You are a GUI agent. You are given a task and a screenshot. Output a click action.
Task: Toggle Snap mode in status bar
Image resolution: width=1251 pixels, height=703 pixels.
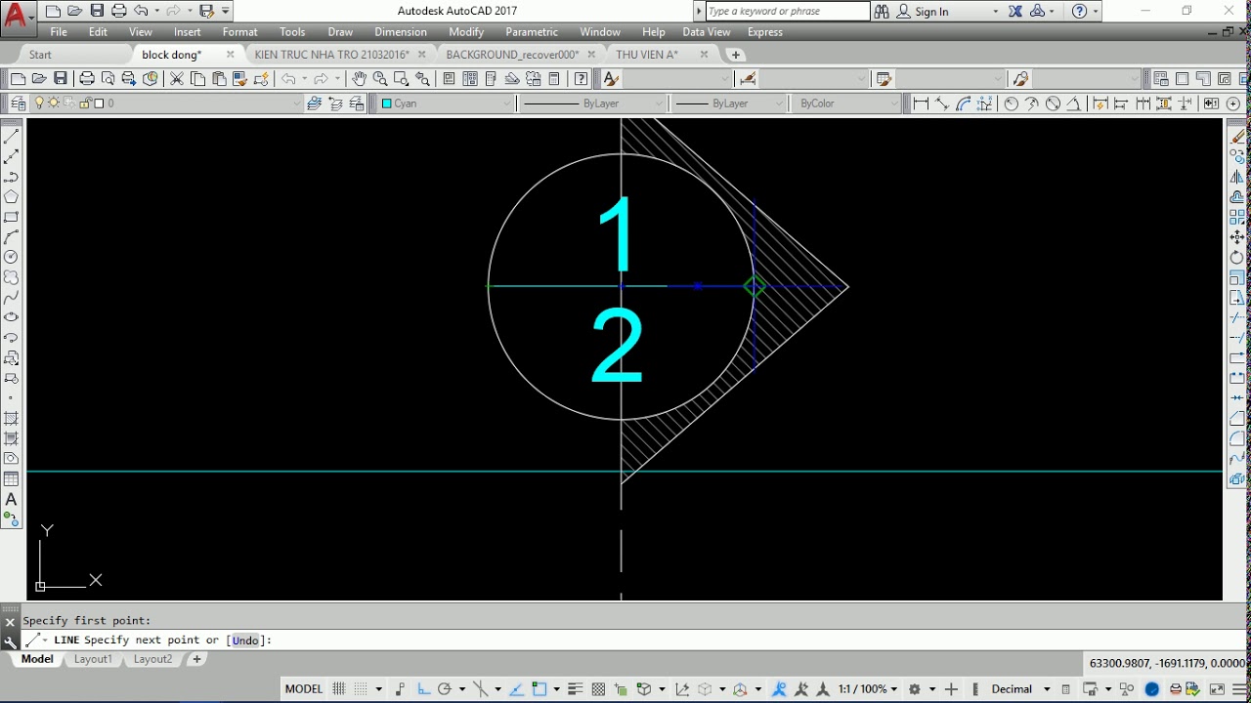tap(362, 689)
